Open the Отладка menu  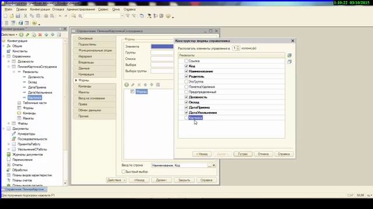(58, 9)
